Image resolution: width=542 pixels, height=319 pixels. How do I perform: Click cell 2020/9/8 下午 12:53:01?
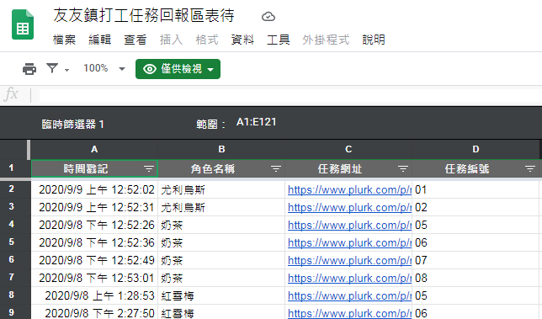[94, 278]
